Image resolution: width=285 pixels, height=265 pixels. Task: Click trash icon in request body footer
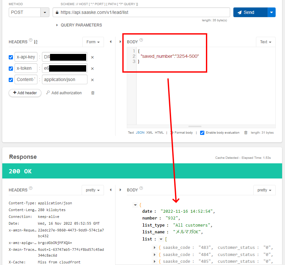coord(246,133)
